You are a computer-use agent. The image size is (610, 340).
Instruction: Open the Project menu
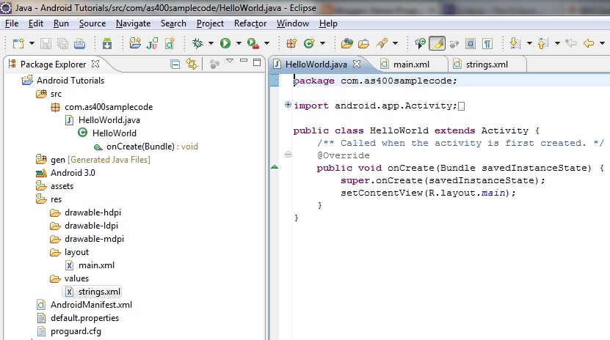[x=210, y=23]
